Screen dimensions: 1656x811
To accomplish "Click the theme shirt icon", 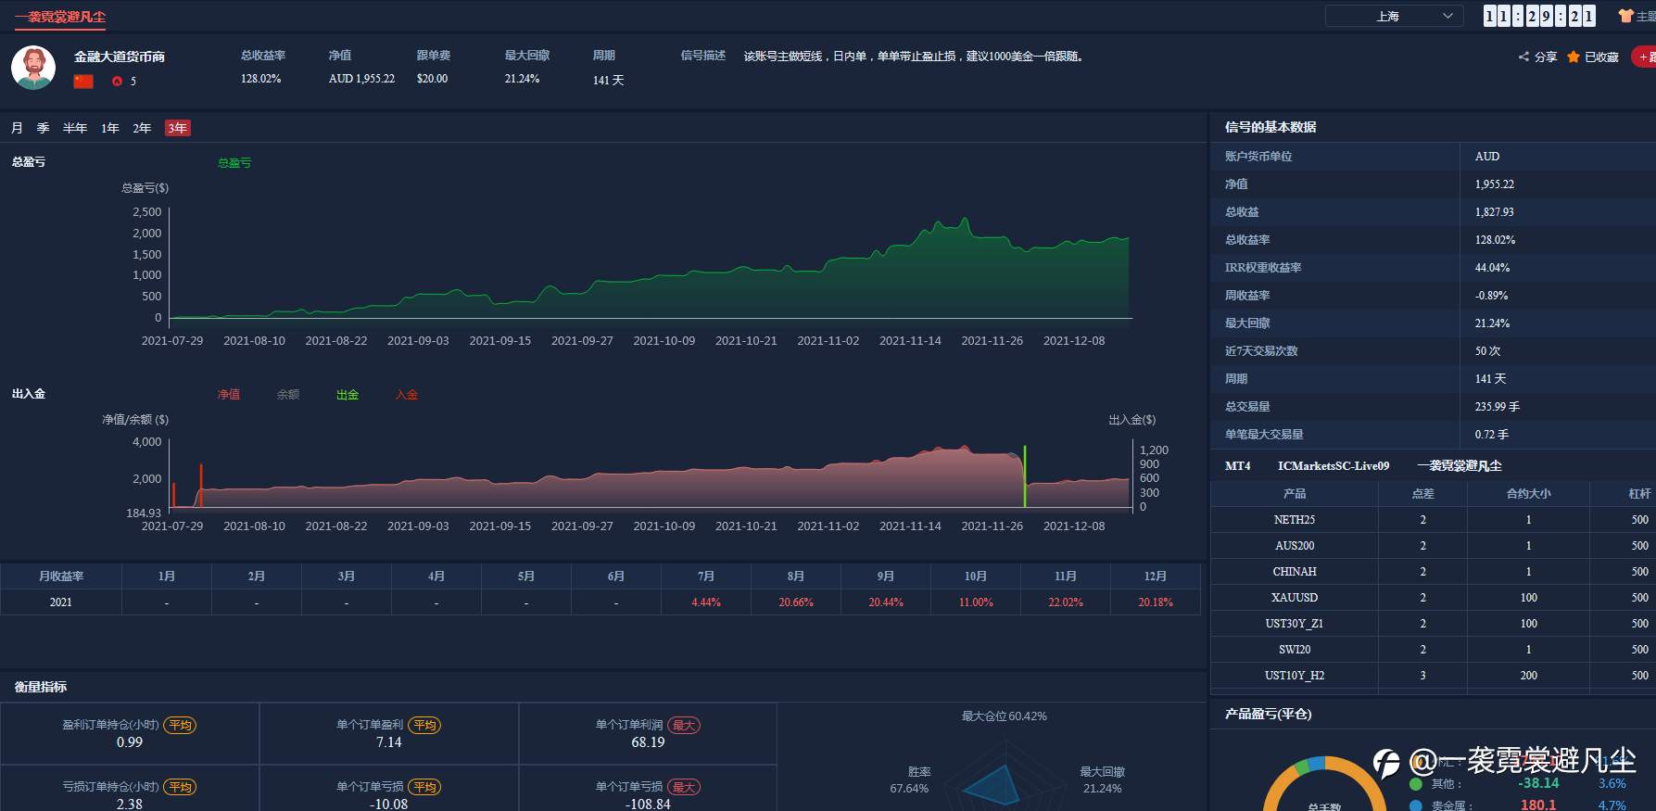I will pos(1625,16).
